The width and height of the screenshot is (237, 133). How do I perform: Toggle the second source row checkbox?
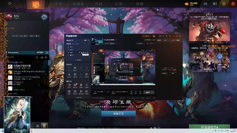point(68,50)
